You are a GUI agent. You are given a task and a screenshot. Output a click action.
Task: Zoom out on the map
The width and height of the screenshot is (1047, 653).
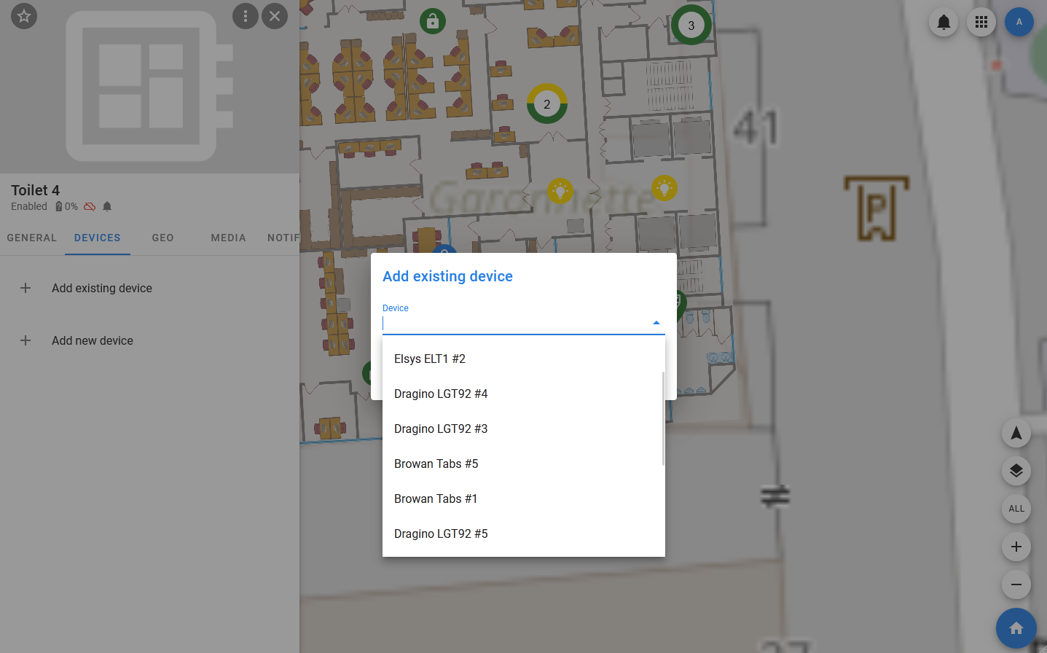tap(1016, 584)
